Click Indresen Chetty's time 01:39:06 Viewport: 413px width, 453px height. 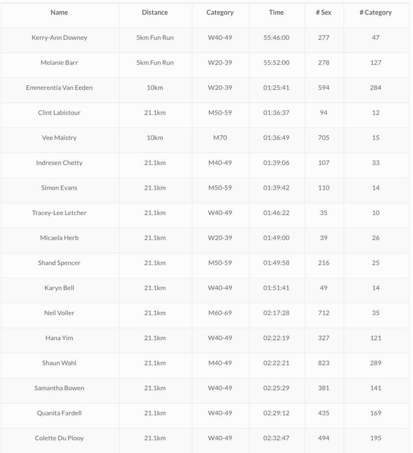tap(276, 163)
